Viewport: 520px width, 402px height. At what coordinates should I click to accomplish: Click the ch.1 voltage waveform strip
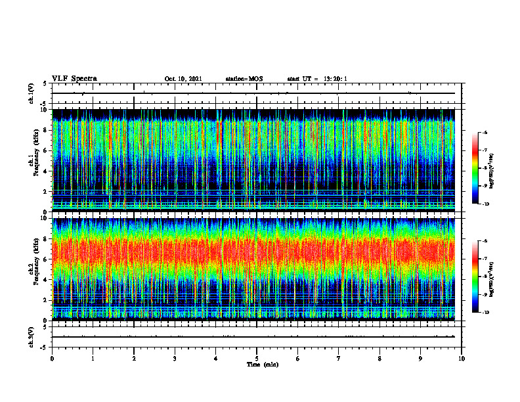pyautogui.click(x=257, y=93)
